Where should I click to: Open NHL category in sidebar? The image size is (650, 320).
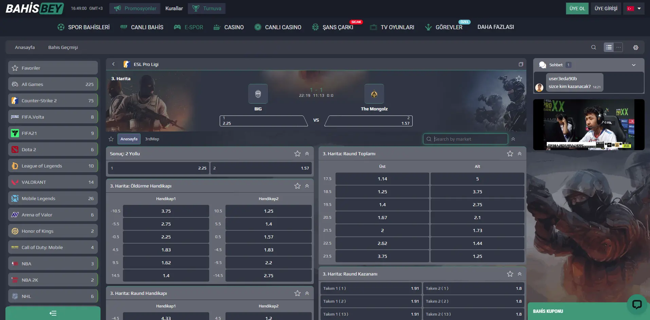(53, 296)
